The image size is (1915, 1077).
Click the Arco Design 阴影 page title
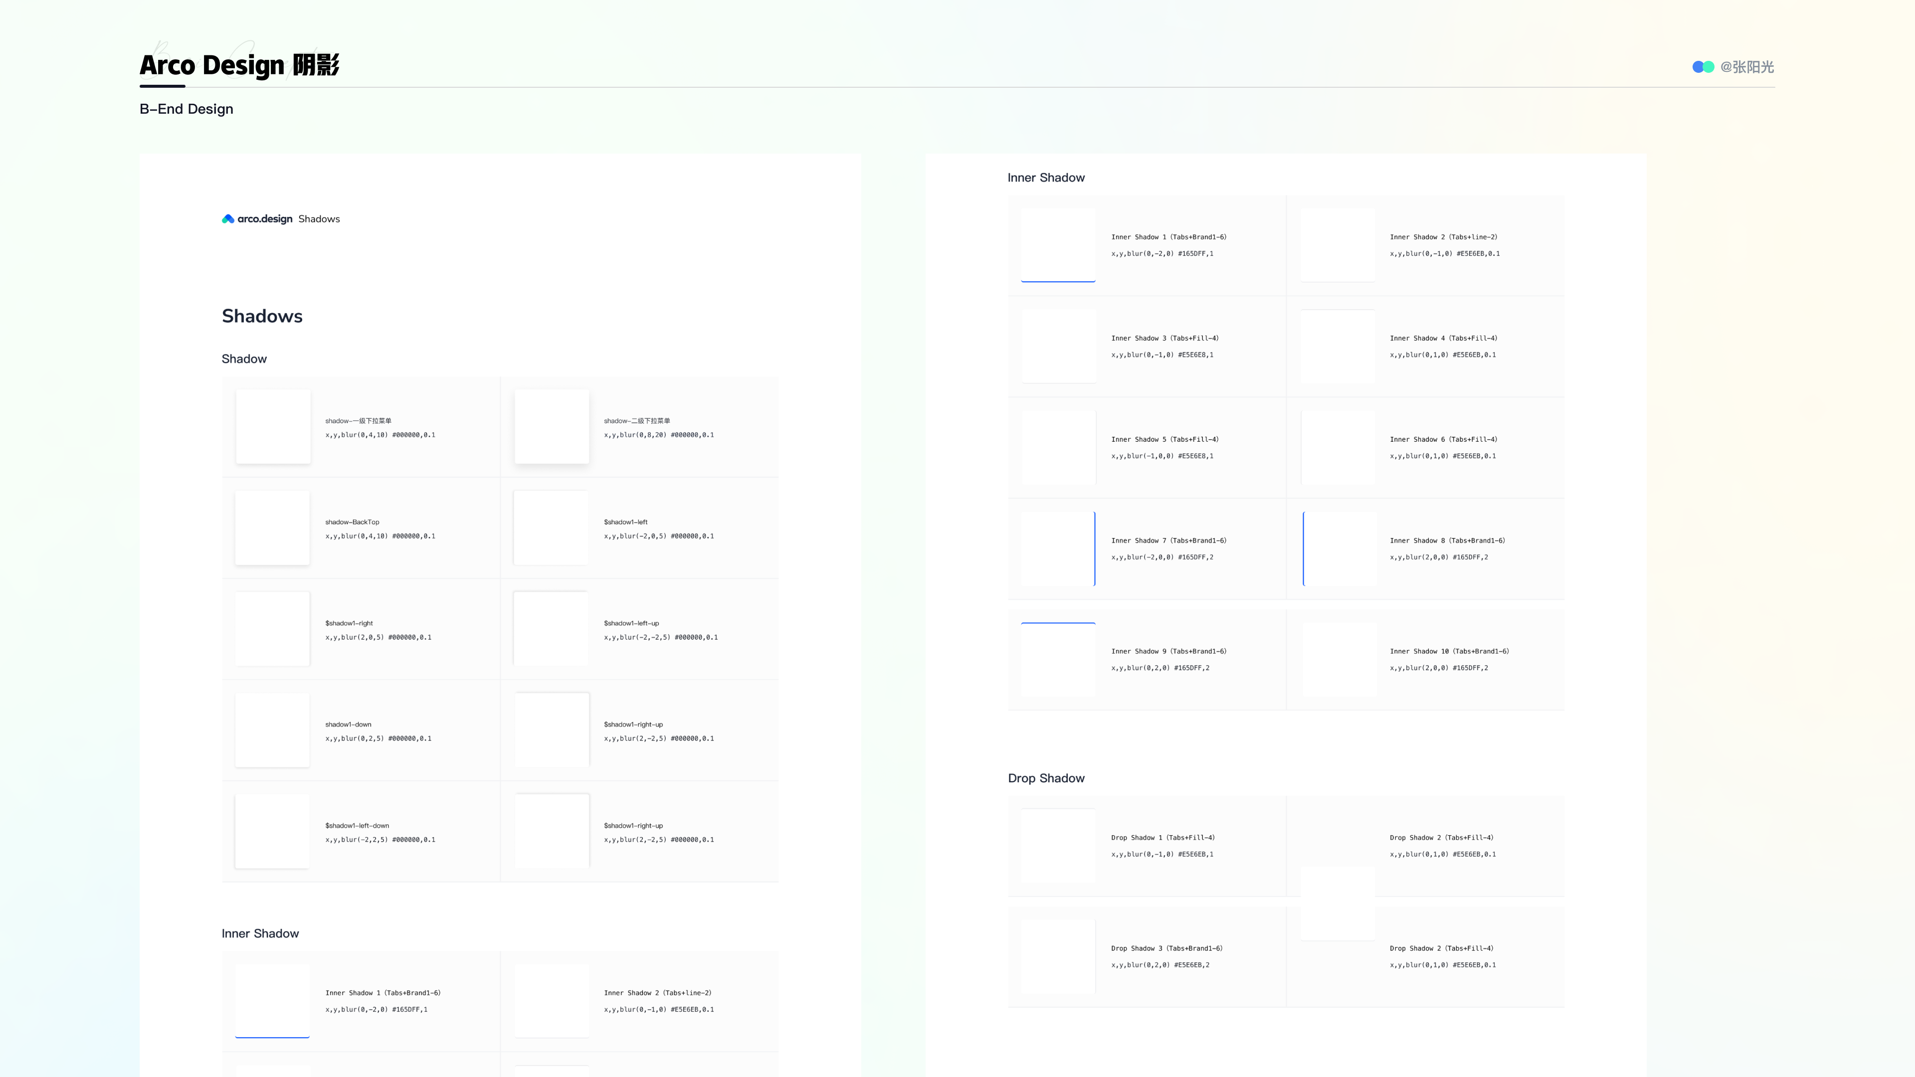(x=239, y=65)
